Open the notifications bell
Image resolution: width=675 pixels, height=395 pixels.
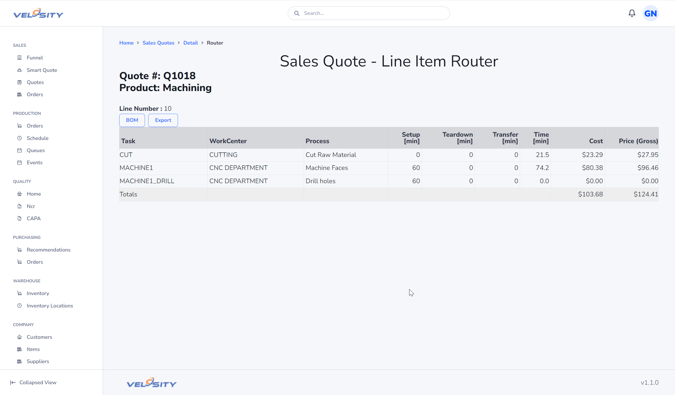632,13
